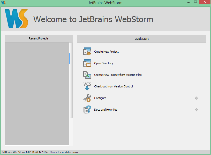This screenshot has width=211, height=155.
Task: Click the Create New Project icon
Action: point(87,52)
